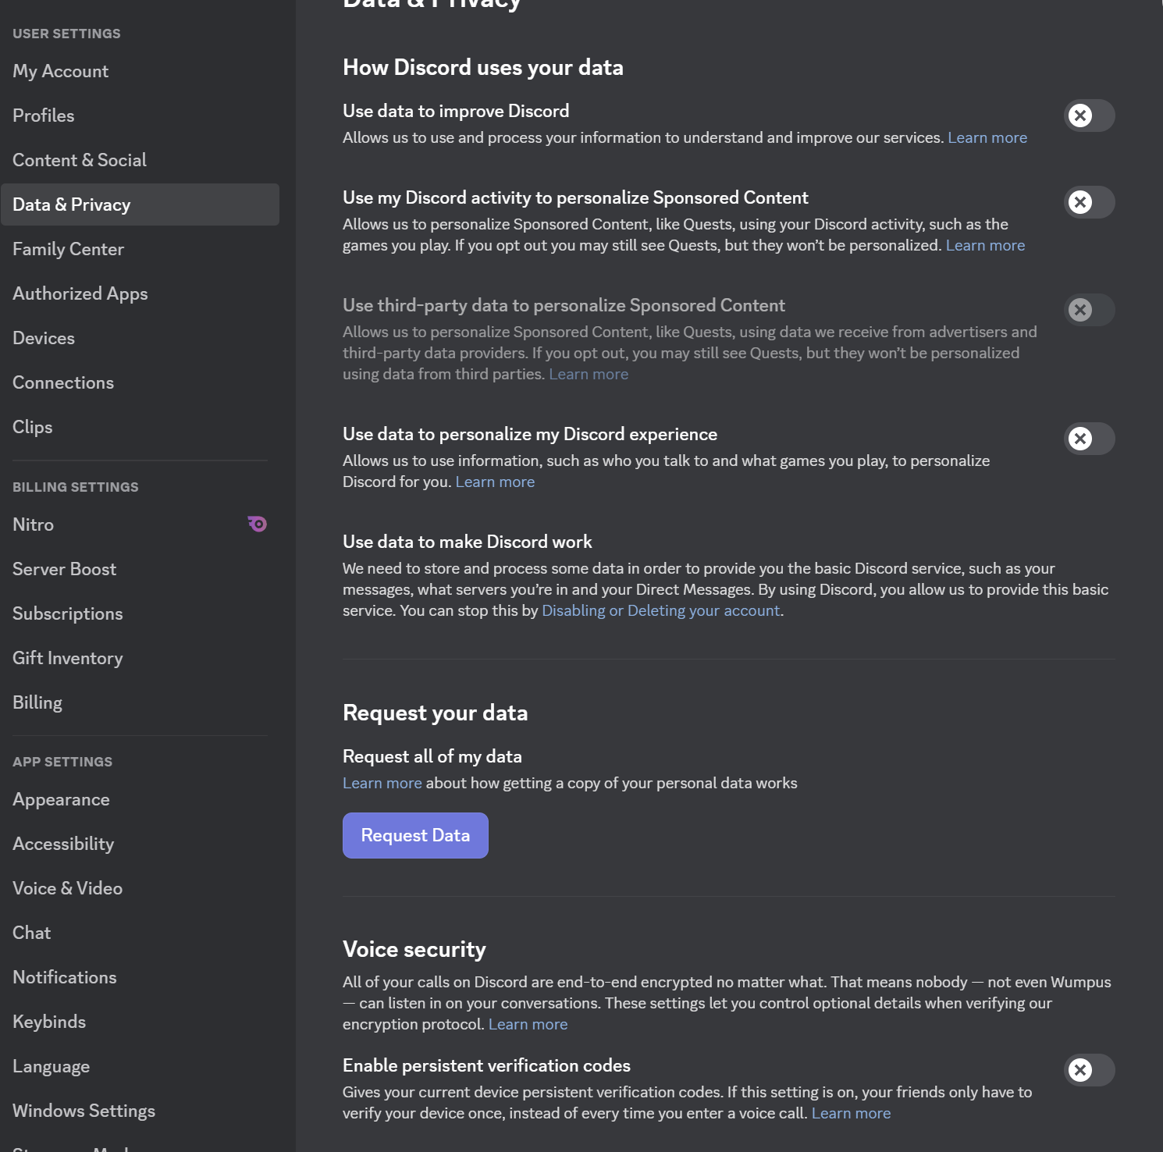Open Learn more about personal data copy
Screen dimensions: 1163x1152
pos(382,784)
